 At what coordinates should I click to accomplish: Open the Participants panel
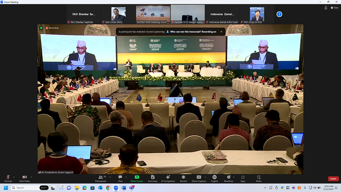tap(101, 177)
